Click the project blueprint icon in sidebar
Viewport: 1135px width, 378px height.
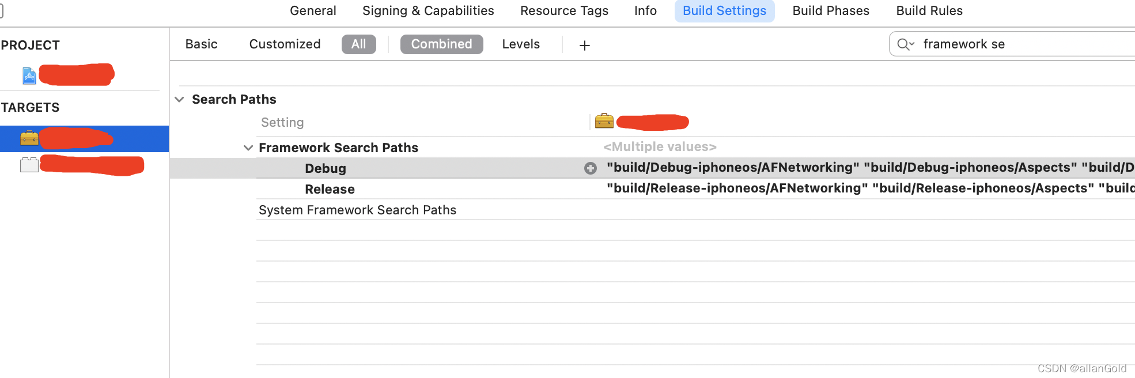(x=29, y=75)
